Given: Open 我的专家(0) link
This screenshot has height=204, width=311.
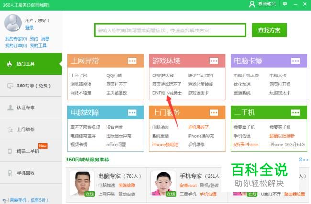Looking at the screenshot, I should point(16,39).
